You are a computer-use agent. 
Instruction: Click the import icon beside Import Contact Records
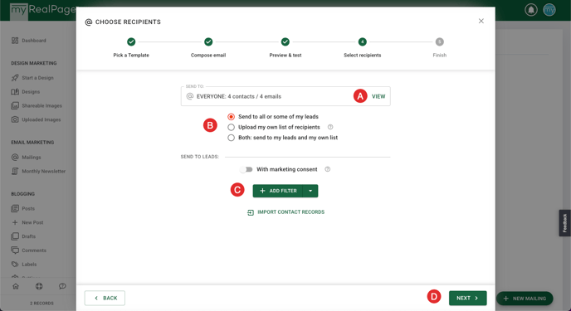[251, 212]
